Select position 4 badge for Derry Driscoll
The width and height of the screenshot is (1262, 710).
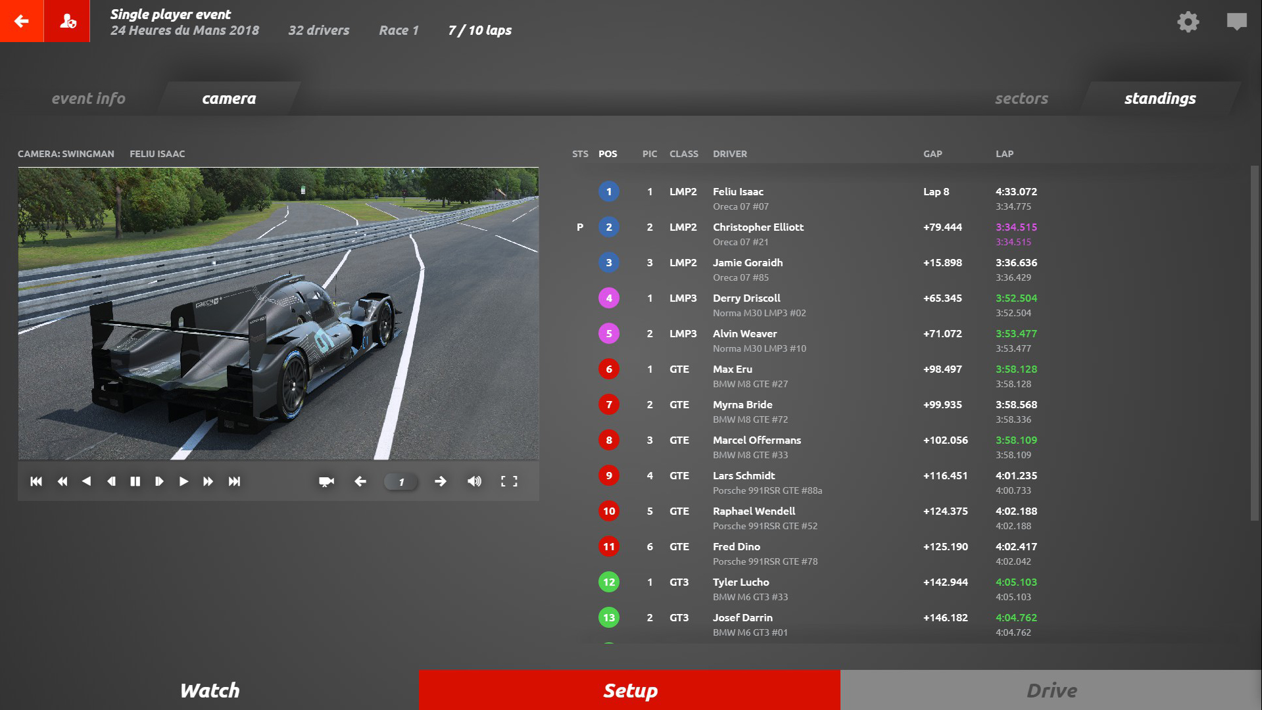pos(609,298)
